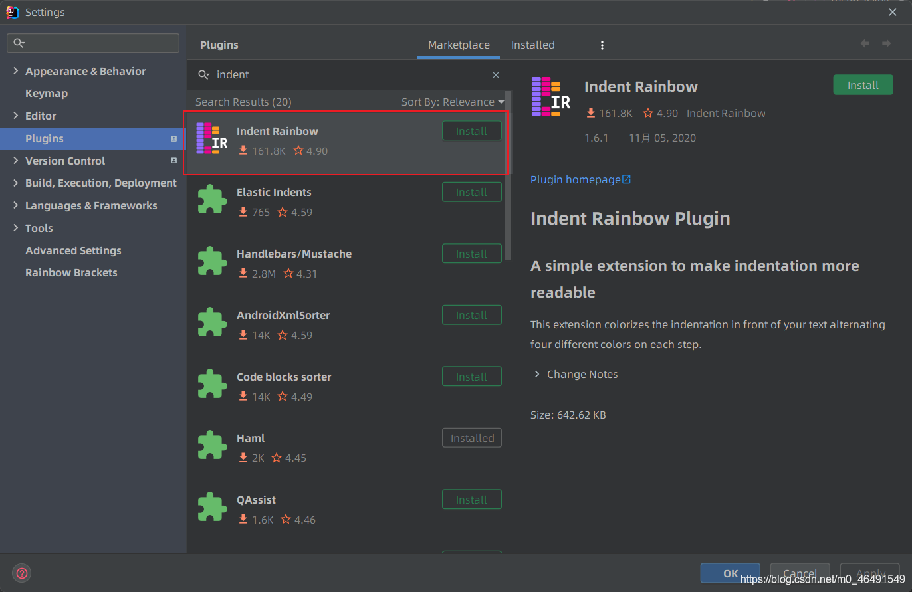Viewport: 912px width, 592px height.
Task: Click the 'Search Results (20)' label
Action: click(243, 102)
